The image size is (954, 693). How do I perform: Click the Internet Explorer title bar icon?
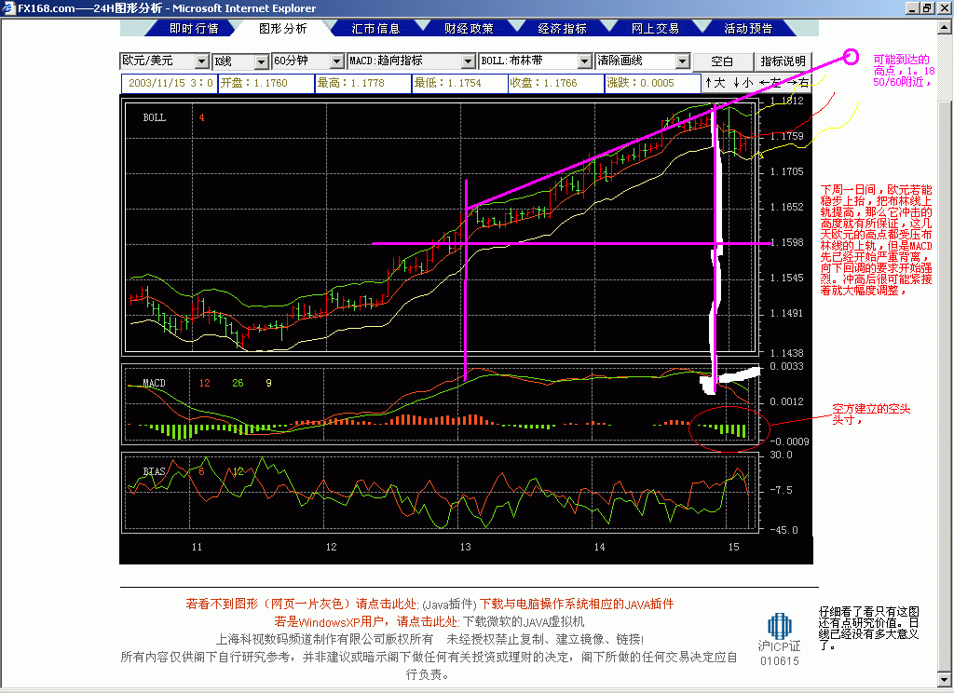pos(7,7)
